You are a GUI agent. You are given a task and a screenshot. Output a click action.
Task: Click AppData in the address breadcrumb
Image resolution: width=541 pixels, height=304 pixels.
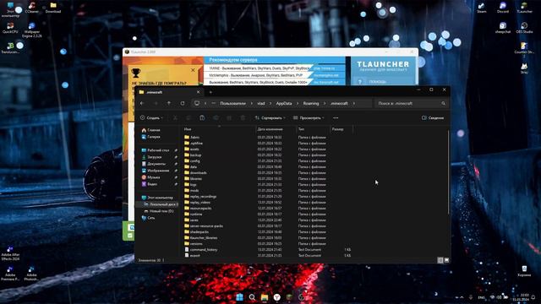point(284,103)
